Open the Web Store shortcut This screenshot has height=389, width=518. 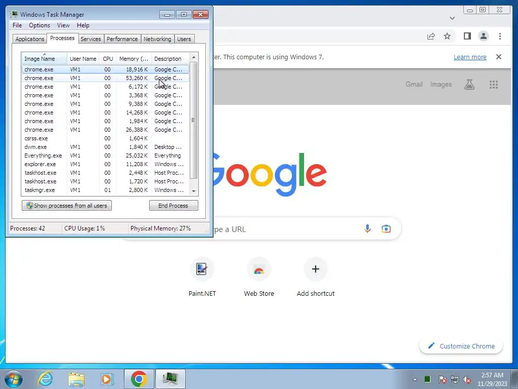pos(258,277)
